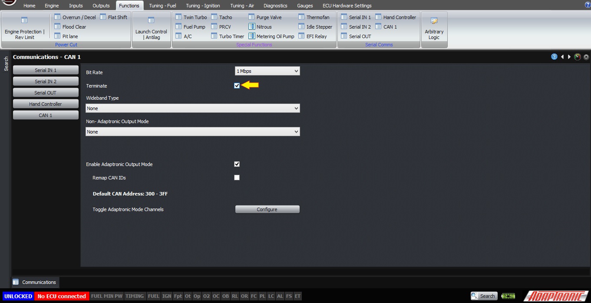591x303 pixels.
Task: Open Serial IN 1 in ribbon
Action: point(356,17)
